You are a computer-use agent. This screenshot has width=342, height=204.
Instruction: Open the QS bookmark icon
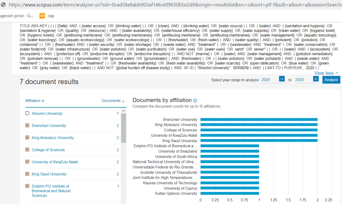click(x=42, y=16)
